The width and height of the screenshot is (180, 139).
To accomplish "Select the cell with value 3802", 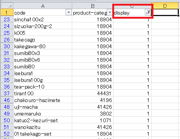I will tap(92, 114).
